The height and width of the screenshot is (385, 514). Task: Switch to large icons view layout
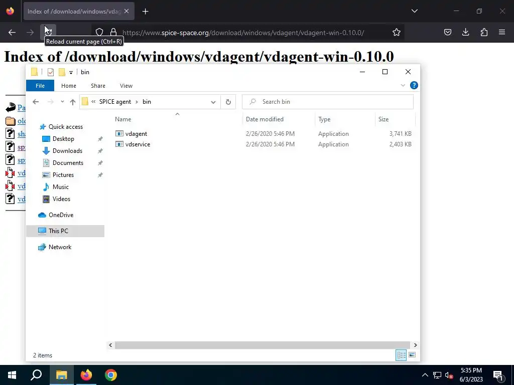[x=412, y=355]
